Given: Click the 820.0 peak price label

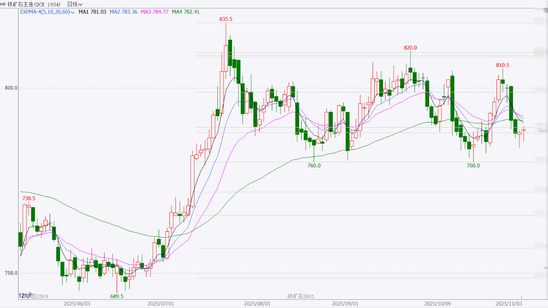Looking at the screenshot, I should pyautogui.click(x=410, y=47).
